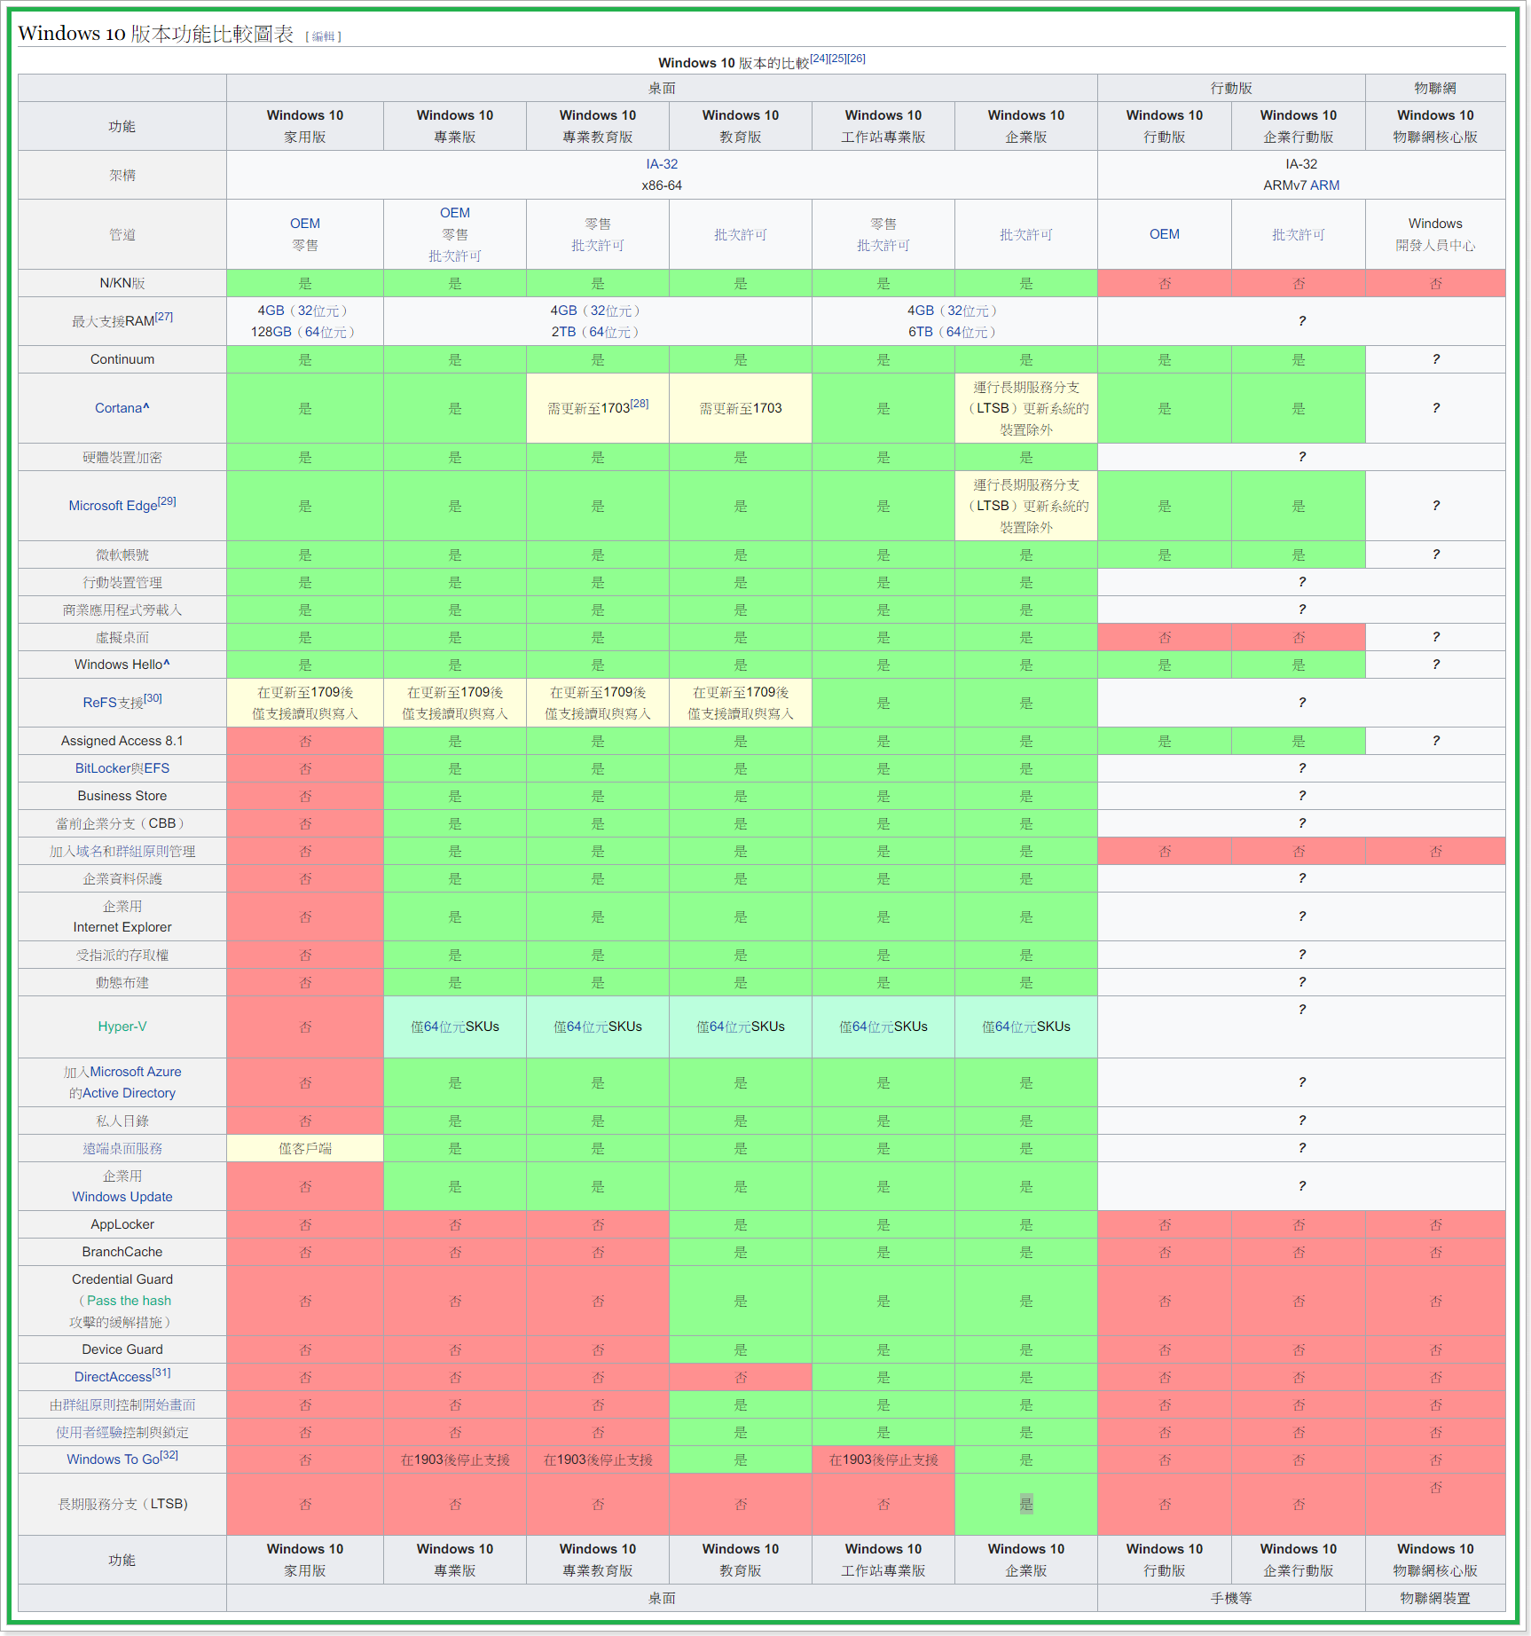Open the Pass the hash link
The image size is (1531, 1636).
(x=129, y=1301)
